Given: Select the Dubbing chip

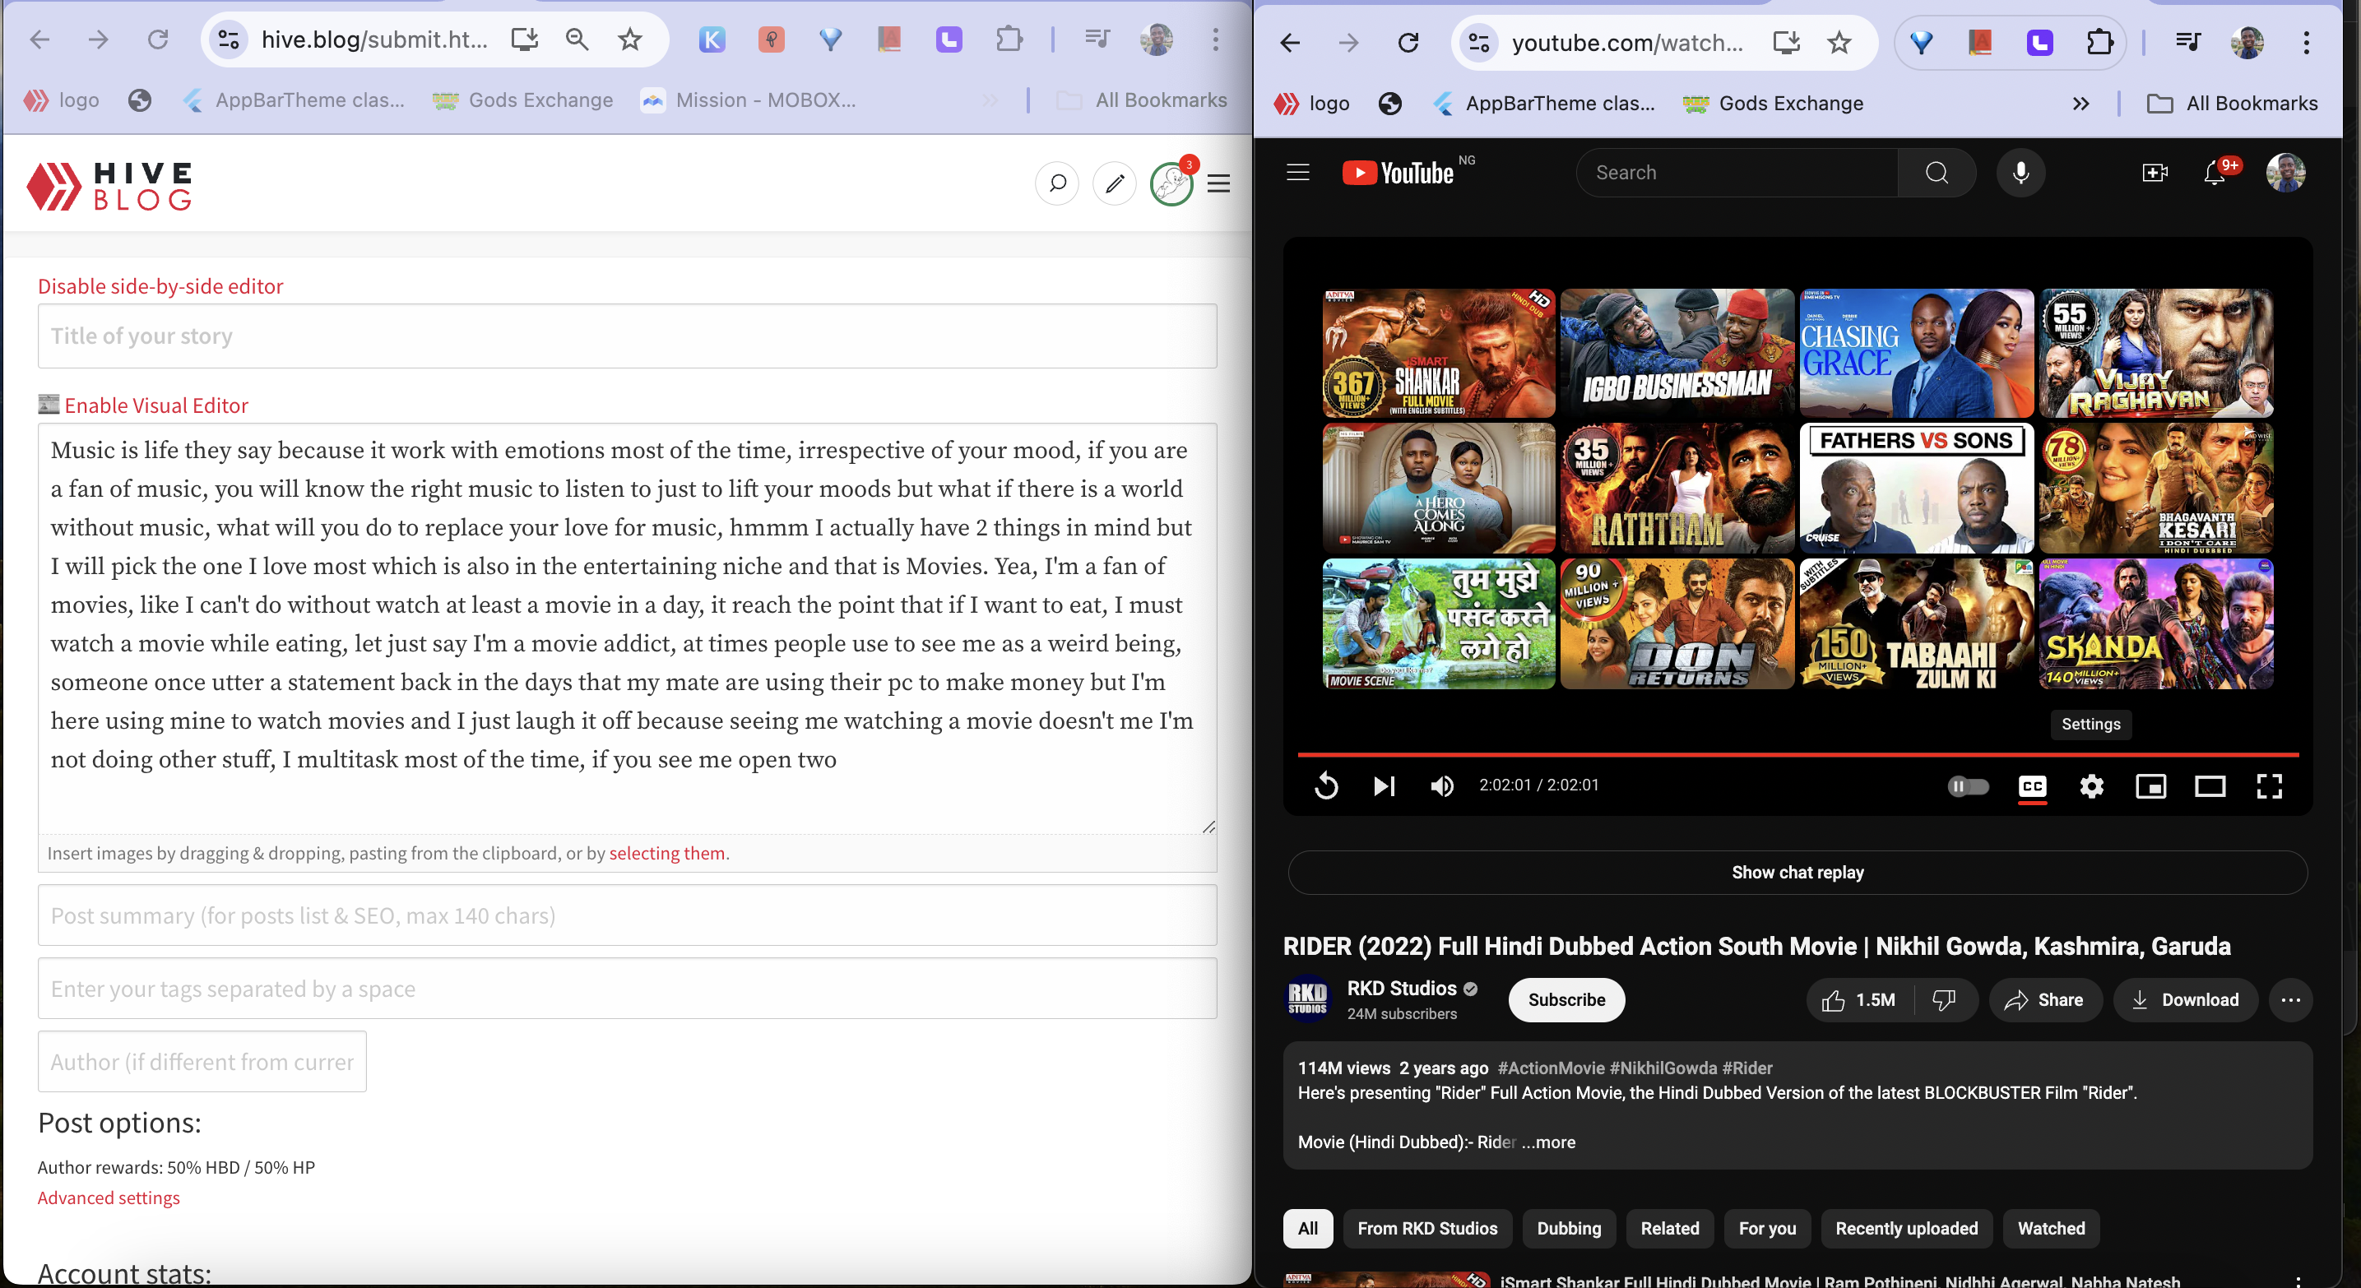Looking at the screenshot, I should point(1569,1229).
